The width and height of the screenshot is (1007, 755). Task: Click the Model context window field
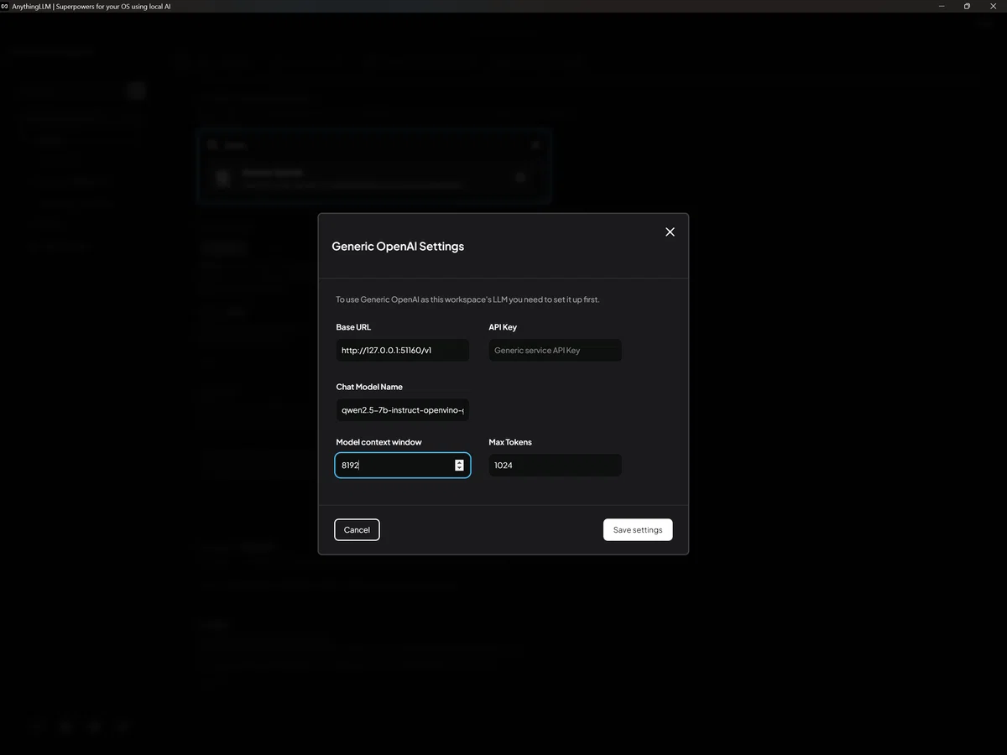[403, 465]
